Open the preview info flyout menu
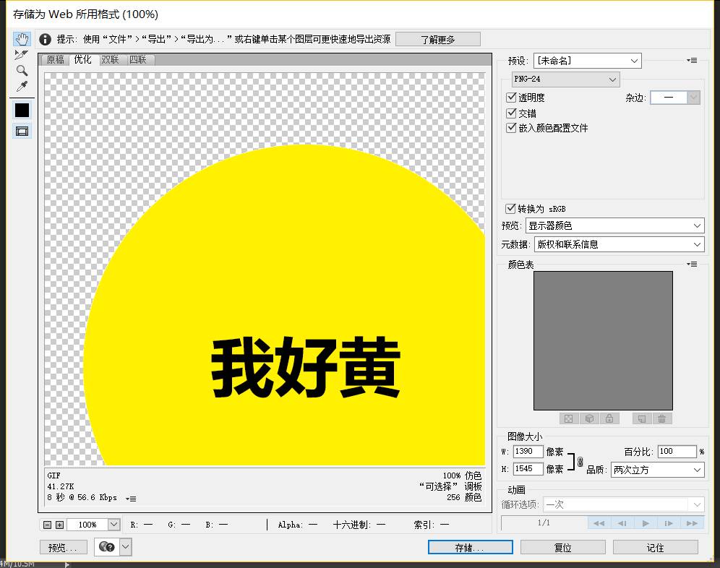 (x=131, y=499)
